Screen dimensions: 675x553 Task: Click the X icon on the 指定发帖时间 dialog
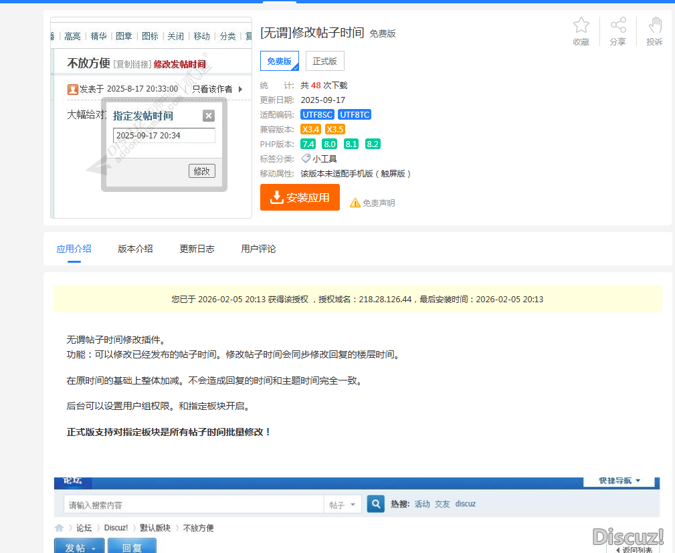[x=209, y=116]
